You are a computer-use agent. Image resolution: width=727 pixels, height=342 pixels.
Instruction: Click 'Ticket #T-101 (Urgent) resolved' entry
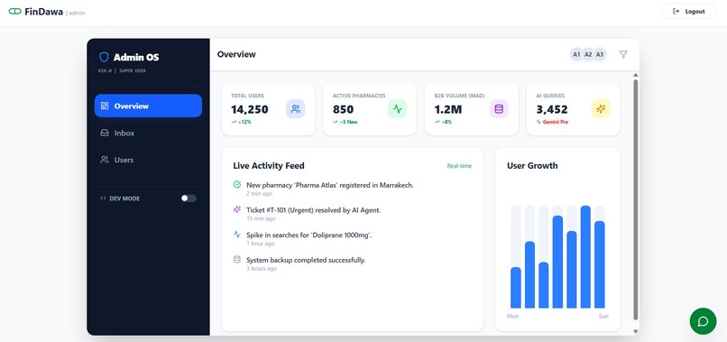[x=313, y=209]
